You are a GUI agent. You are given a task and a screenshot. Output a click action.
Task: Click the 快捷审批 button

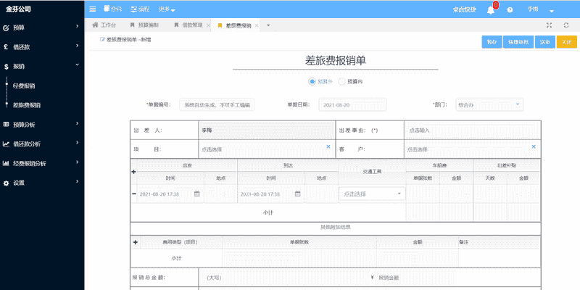[x=518, y=42]
